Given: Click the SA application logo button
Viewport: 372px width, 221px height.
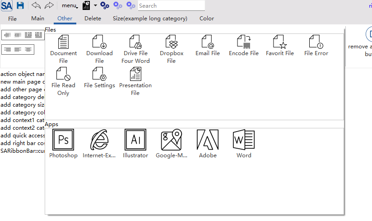Looking at the screenshot, I should pyautogui.click(x=6, y=5).
